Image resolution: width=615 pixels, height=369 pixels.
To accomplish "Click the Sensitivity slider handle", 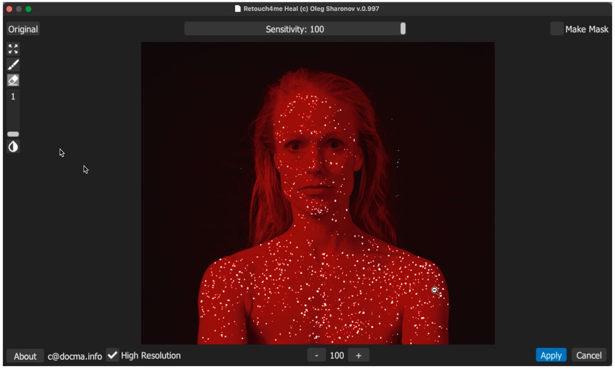I will pos(403,29).
